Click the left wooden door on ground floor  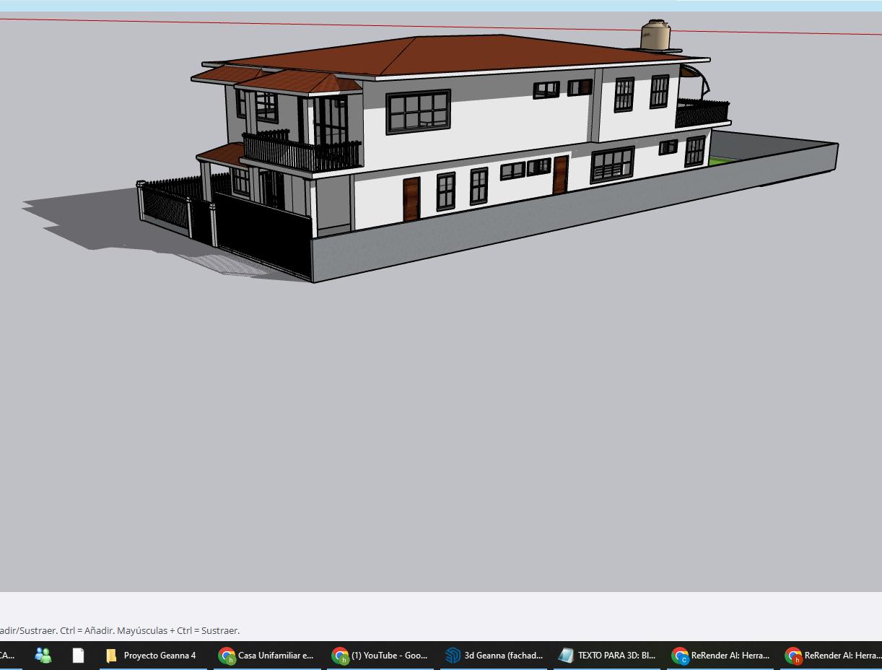tap(411, 199)
